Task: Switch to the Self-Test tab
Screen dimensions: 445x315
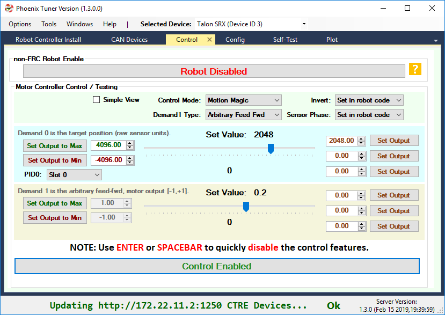Action: pos(285,40)
